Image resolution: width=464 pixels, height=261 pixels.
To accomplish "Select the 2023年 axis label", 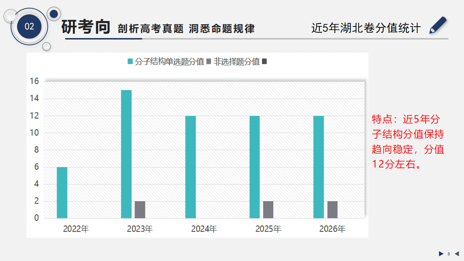I will click(x=140, y=229).
